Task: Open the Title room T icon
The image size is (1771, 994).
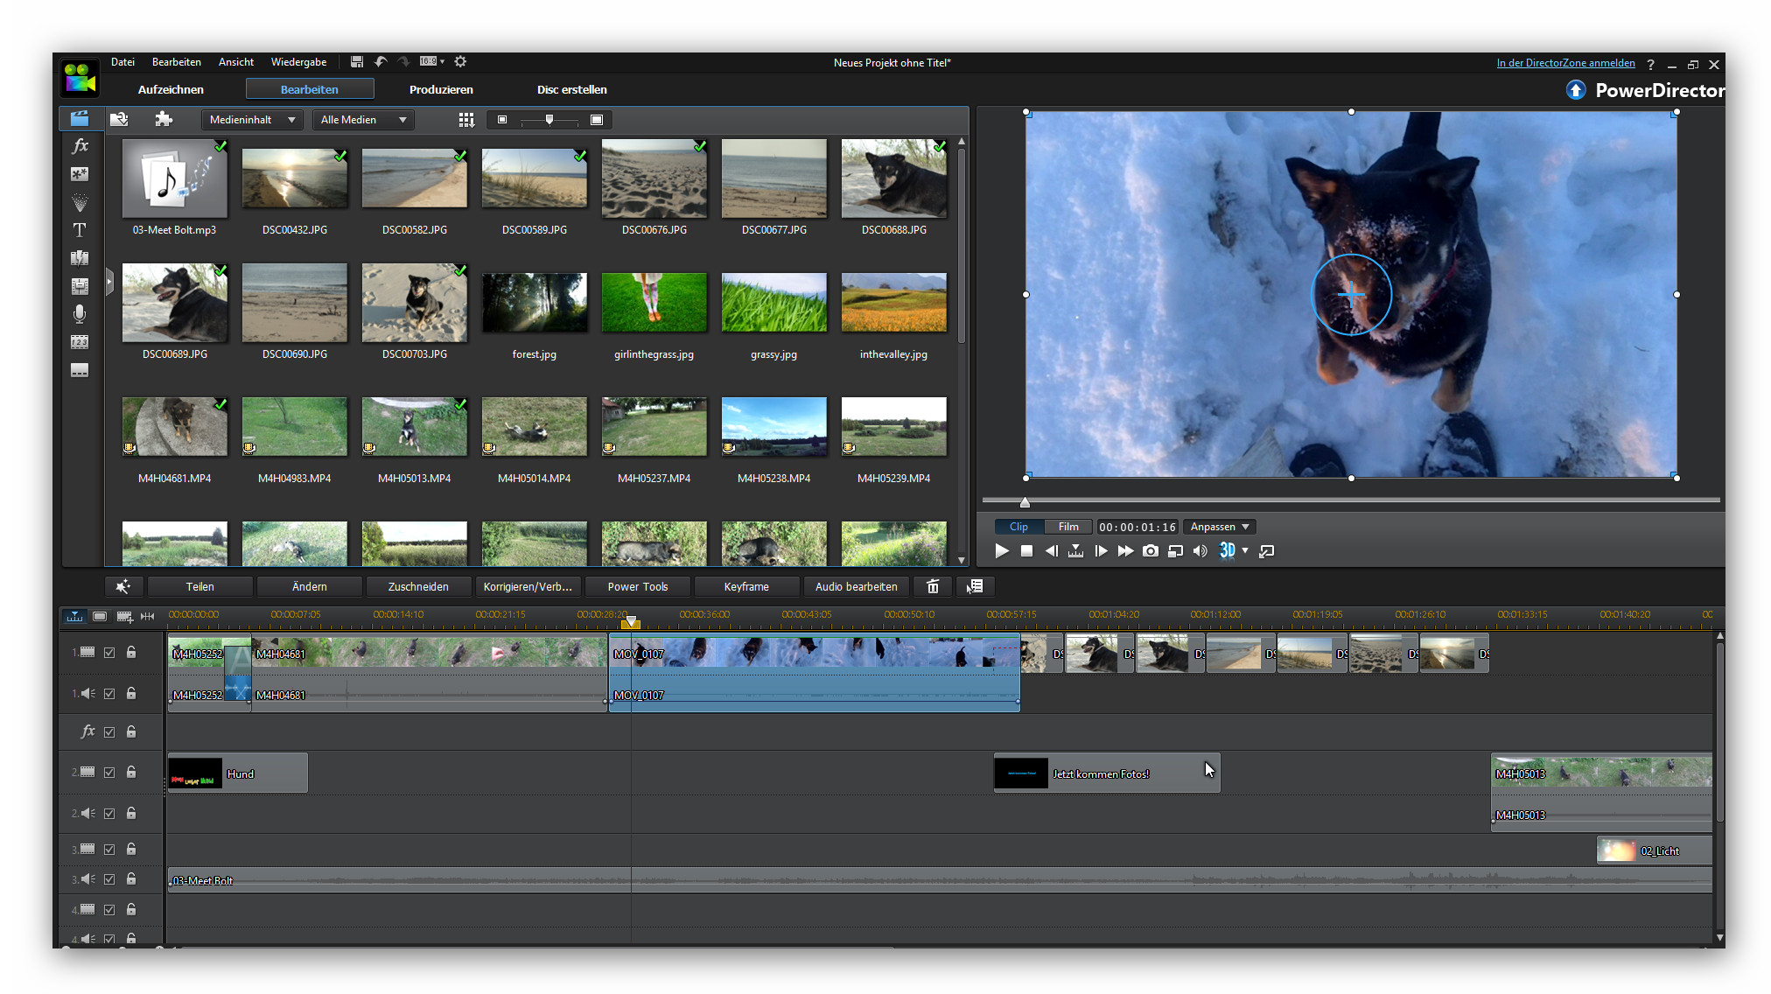Action: [x=80, y=230]
